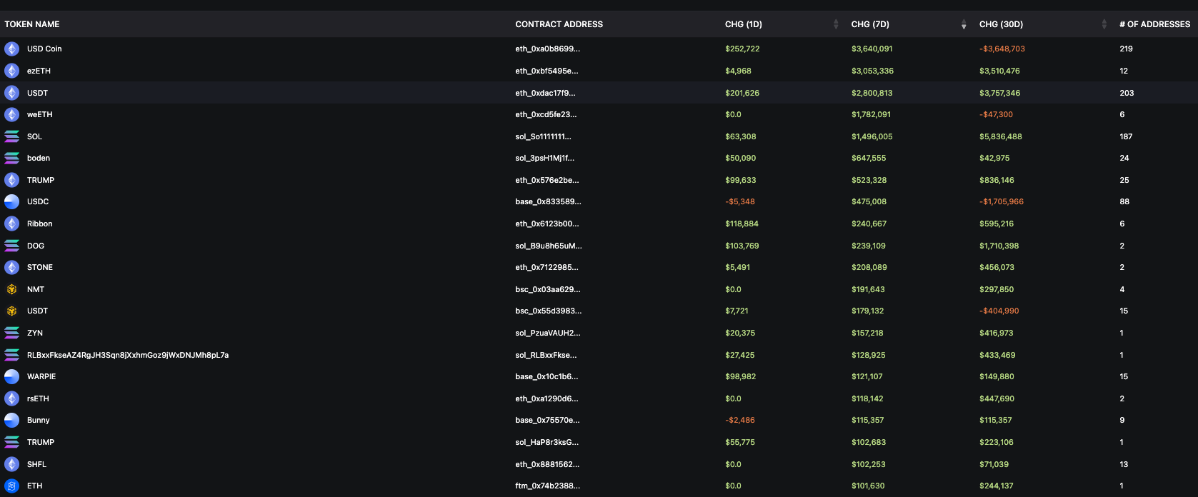Click the Solana icon beside SOL
This screenshot has height=497, width=1198.
point(11,136)
